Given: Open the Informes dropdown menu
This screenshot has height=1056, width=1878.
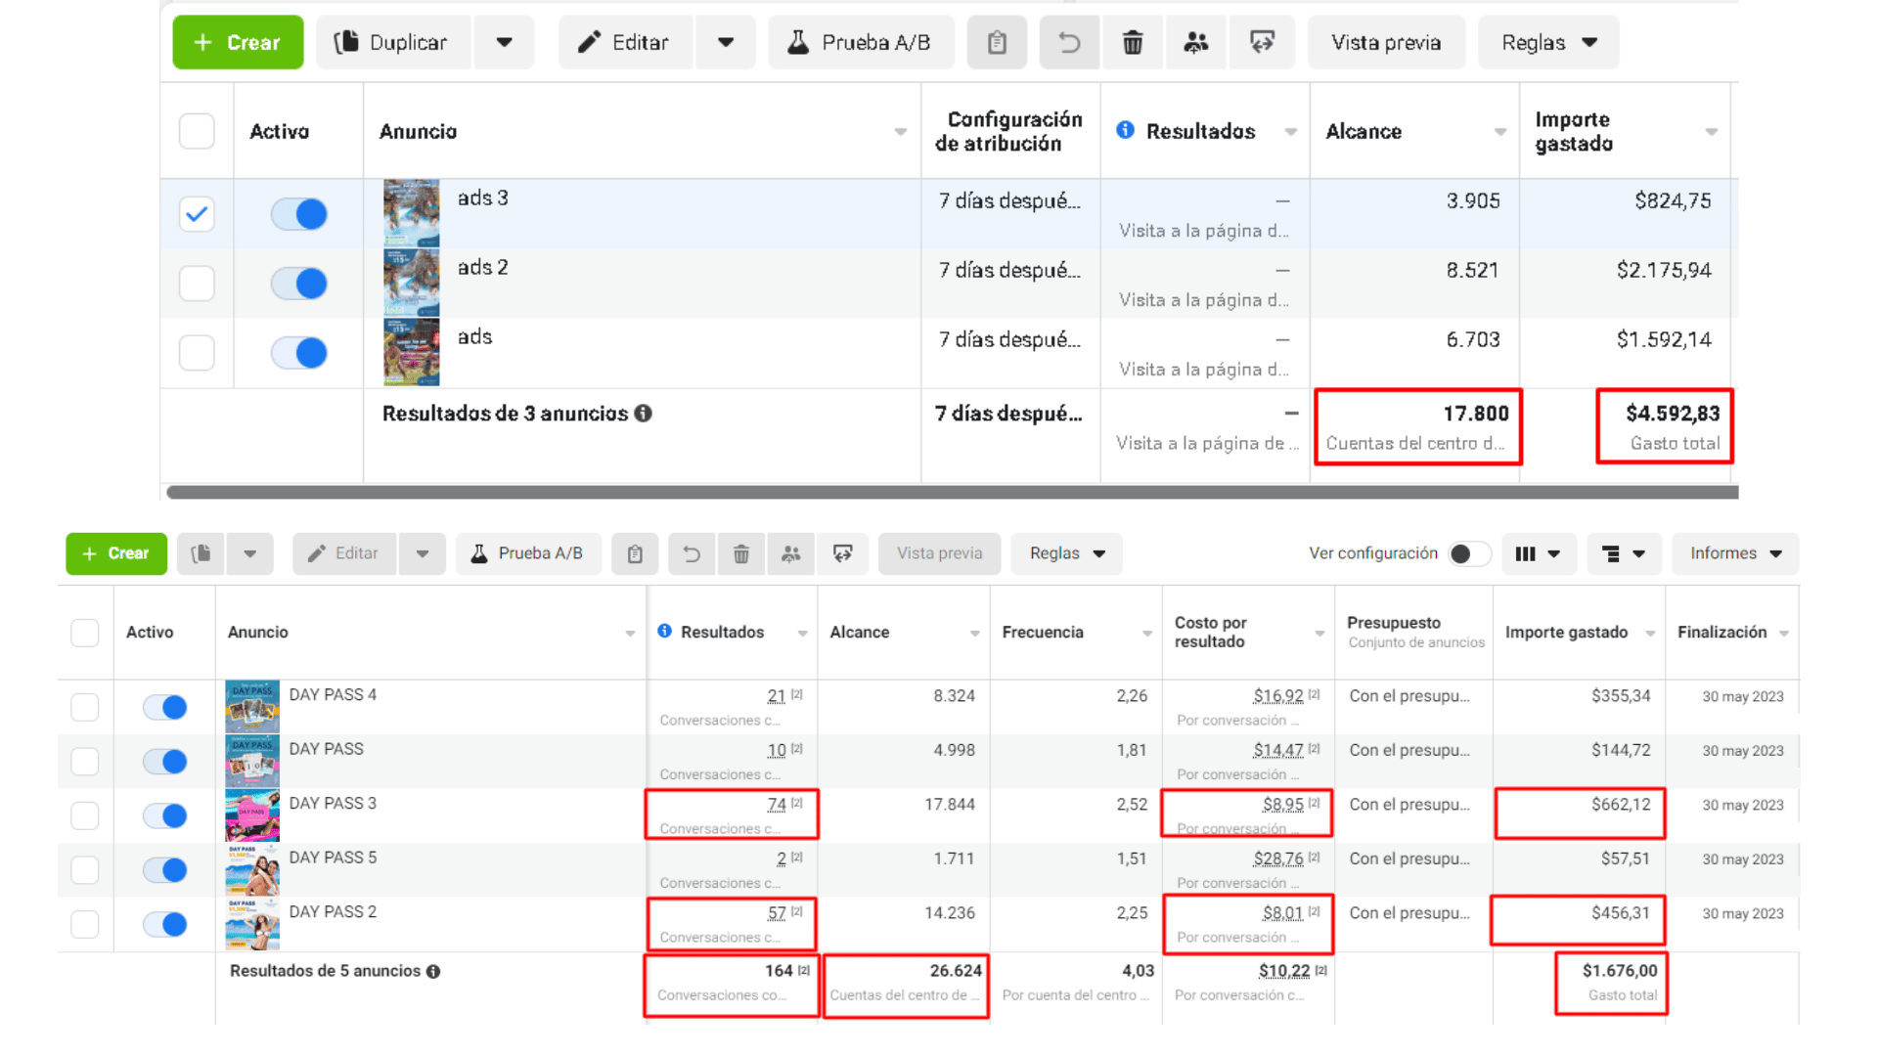Looking at the screenshot, I should [x=1735, y=553].
